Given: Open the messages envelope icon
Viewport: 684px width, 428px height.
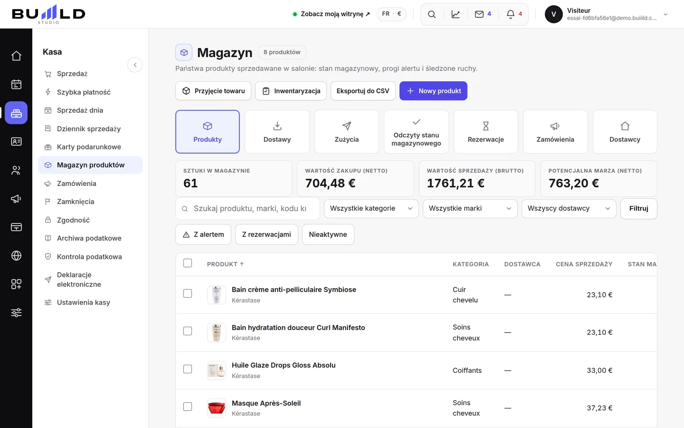Looking at the screenshot, I should click(x=483, y=14).
